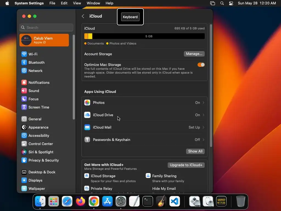Viewport: 281px width, 211px height.
Task: Click the iCloud content scrollbar
Action: point(211,86)
